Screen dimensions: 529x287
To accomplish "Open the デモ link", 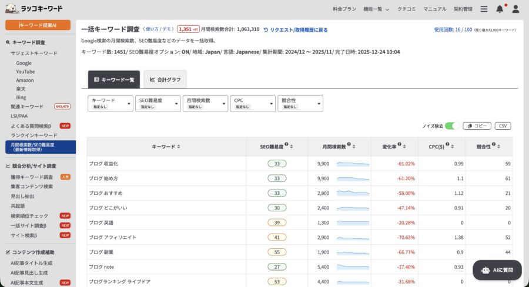I will coord(167,29).
